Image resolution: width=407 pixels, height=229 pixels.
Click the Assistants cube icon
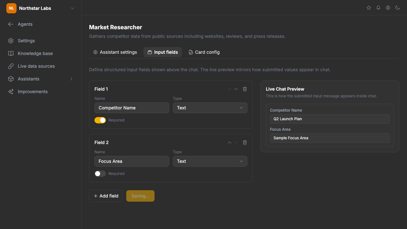coord(11,79)
